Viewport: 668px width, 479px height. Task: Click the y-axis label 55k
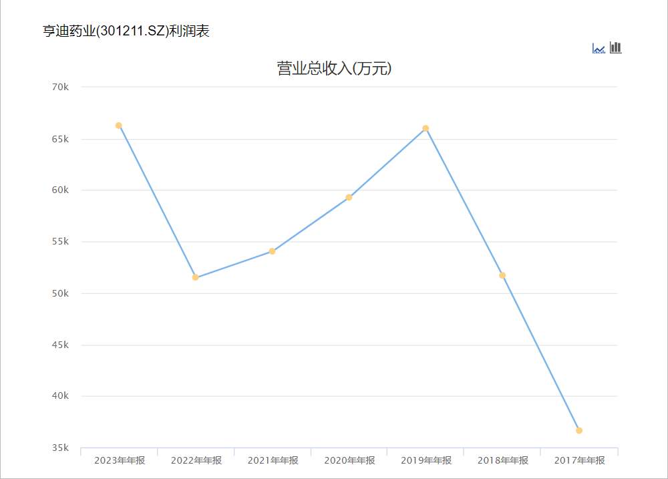(x=60, y=242)
